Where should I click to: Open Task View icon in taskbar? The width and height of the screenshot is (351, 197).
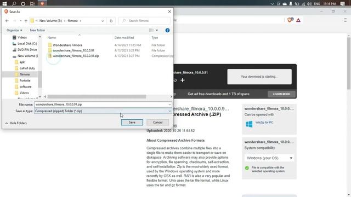32,4
